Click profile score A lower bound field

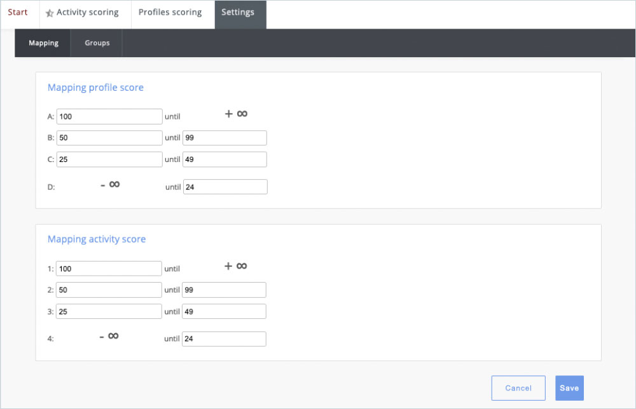coord(109,117)
